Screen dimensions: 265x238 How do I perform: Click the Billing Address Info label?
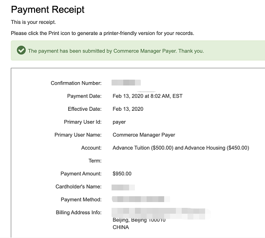pos(79,212)
